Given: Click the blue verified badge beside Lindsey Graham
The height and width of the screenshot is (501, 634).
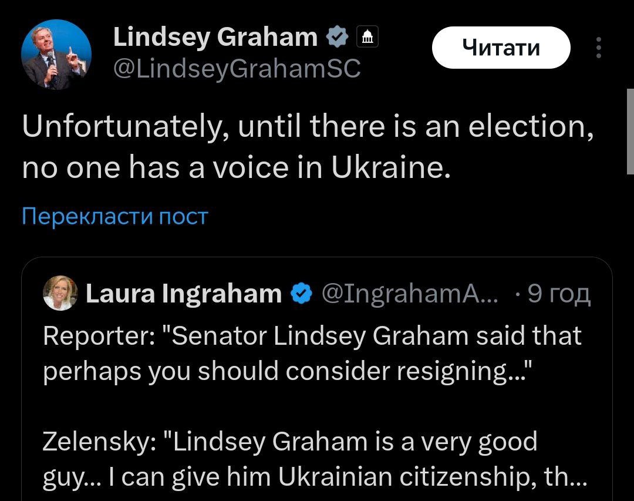Looking at the screenshot, I should pyautogui.click(x=337, y=38).
